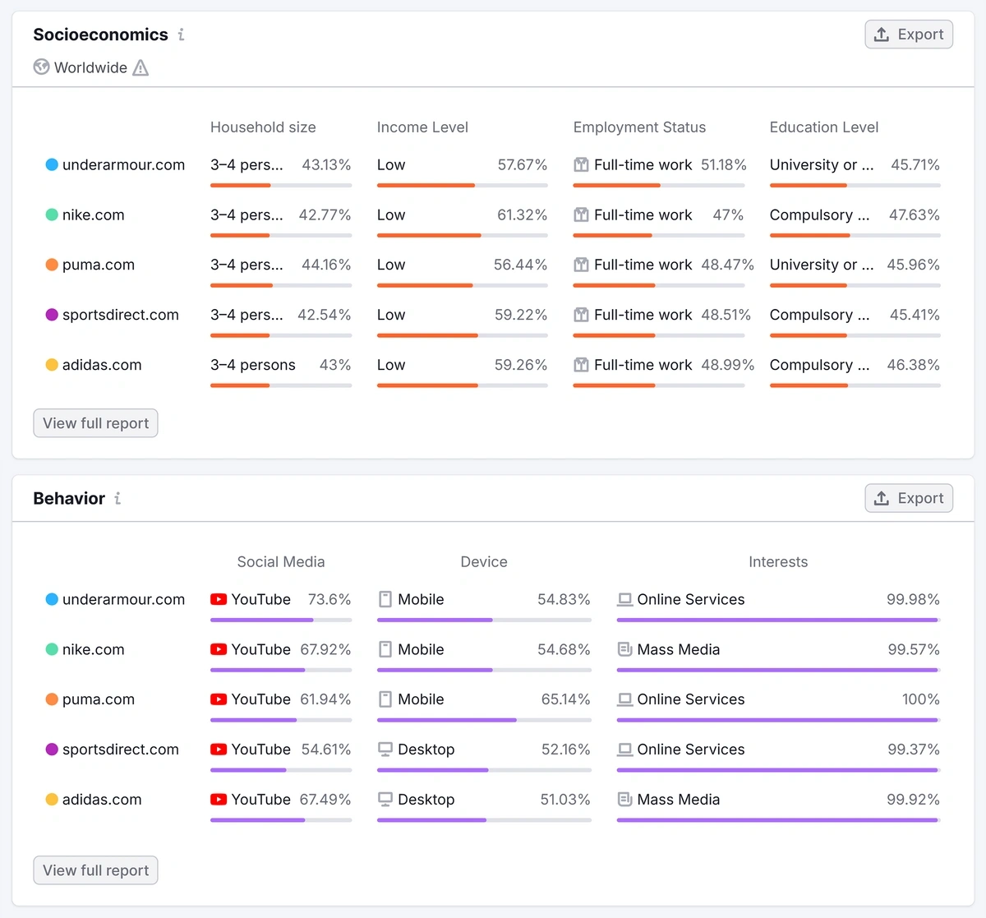Click the YouTube icon in sportsdirect.com row

[x=219, y=750]
